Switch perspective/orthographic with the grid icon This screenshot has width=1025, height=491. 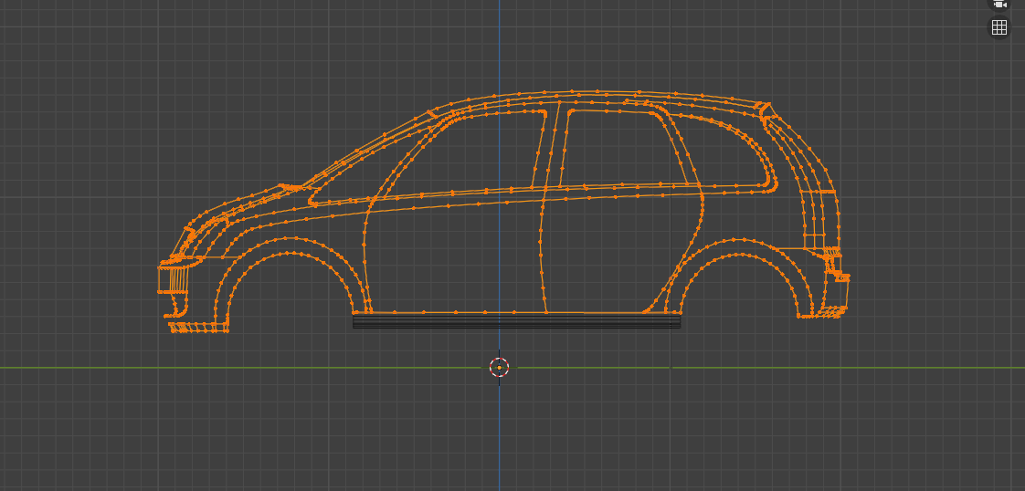click(x=999, y=27)
